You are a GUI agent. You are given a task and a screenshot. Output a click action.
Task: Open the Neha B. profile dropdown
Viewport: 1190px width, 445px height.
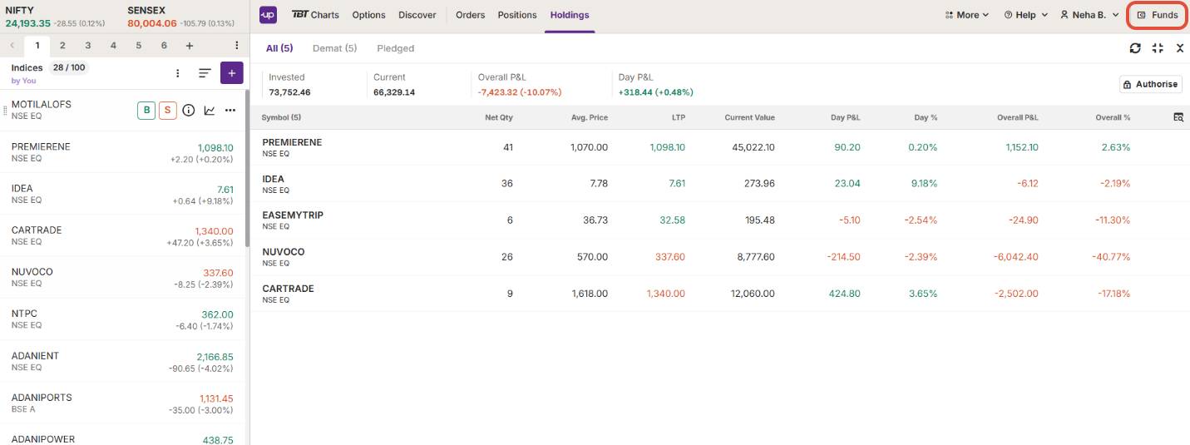click(1089, 15)
